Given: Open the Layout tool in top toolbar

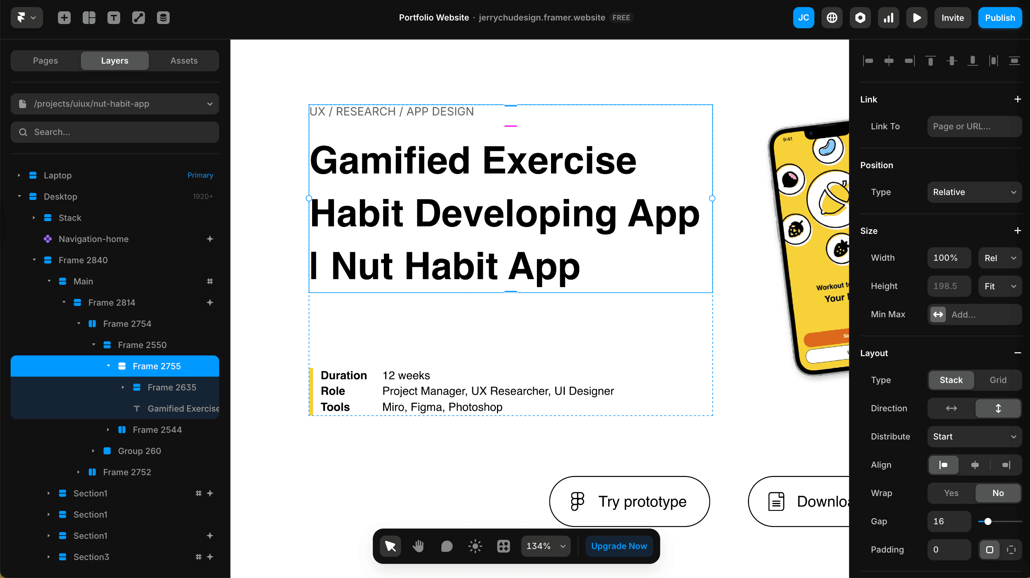Looking at the screenshot, I should pyautogui.click(x=89, y=18).
